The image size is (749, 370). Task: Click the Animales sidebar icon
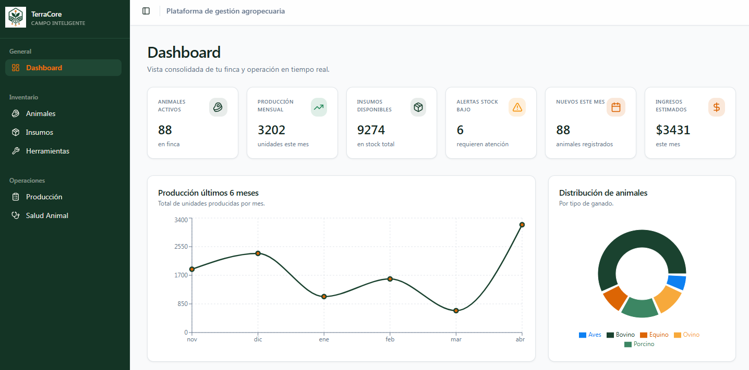point(16,113)
